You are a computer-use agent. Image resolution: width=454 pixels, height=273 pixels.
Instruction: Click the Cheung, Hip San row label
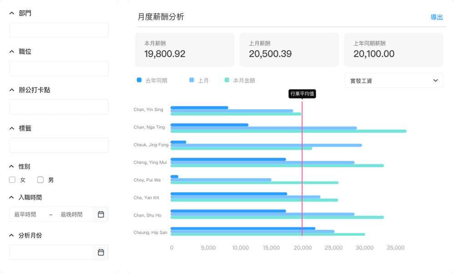[x=150, y=233]
